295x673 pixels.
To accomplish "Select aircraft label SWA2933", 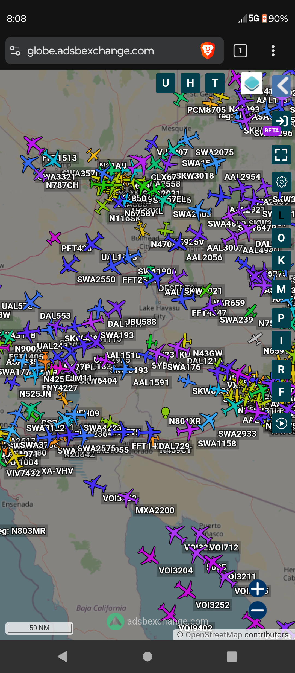I will (237, 434).
